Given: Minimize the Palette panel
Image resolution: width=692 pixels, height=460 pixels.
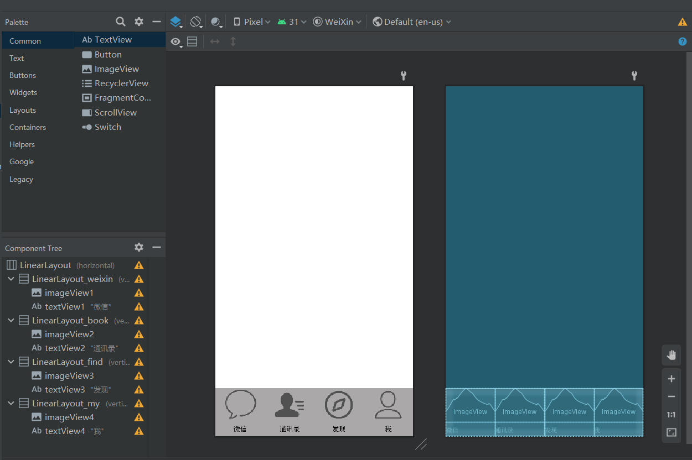Looking at the screenshot, I should pyautogui.click(x=157, y=22).
